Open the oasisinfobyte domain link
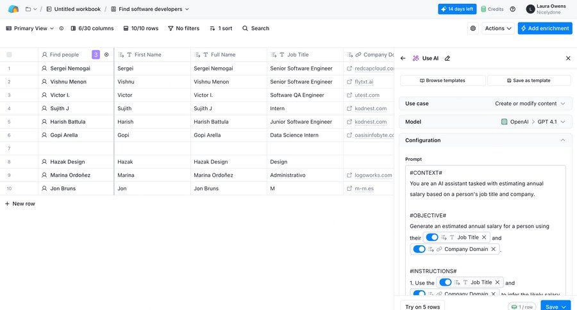 [x=374, y=135]
